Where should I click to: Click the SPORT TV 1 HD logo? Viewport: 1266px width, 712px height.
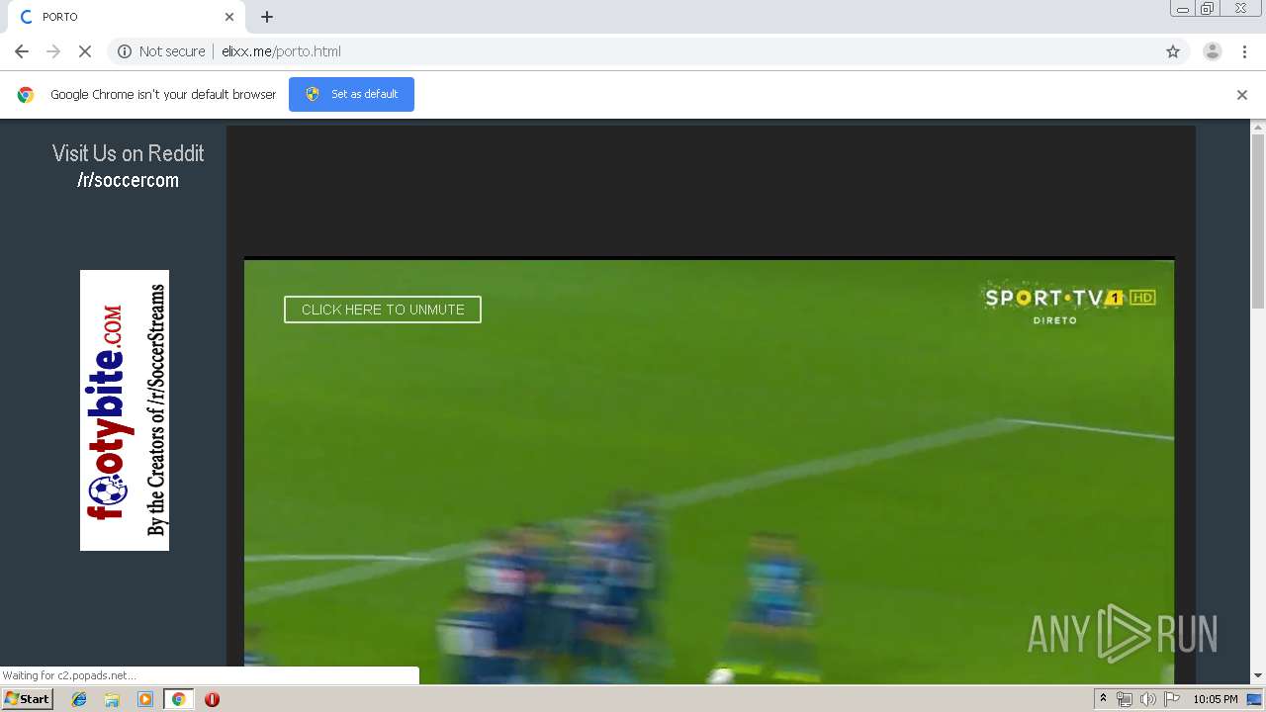1070,304
